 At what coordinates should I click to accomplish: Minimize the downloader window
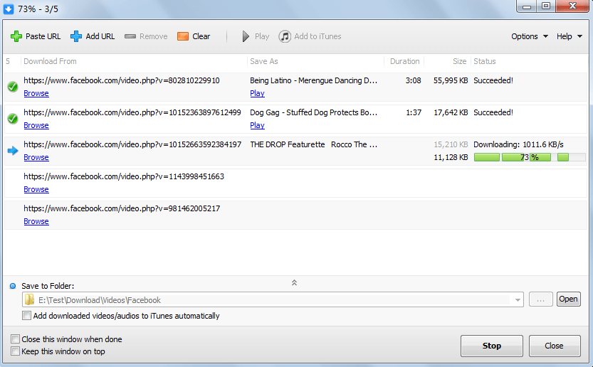527,6
